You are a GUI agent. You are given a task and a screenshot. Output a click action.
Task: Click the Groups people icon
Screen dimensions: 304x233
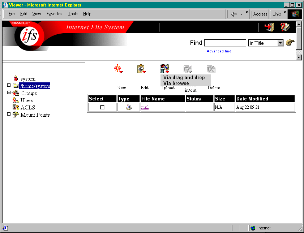click(x=16, y=93)
